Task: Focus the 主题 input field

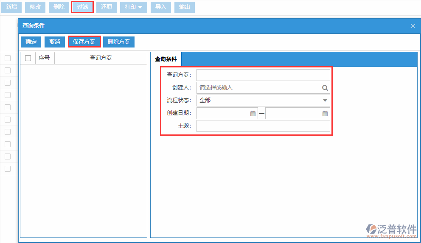Action: (x=263, y=126)
